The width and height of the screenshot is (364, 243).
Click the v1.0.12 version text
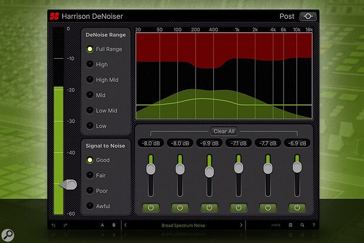tap(276, 225)
